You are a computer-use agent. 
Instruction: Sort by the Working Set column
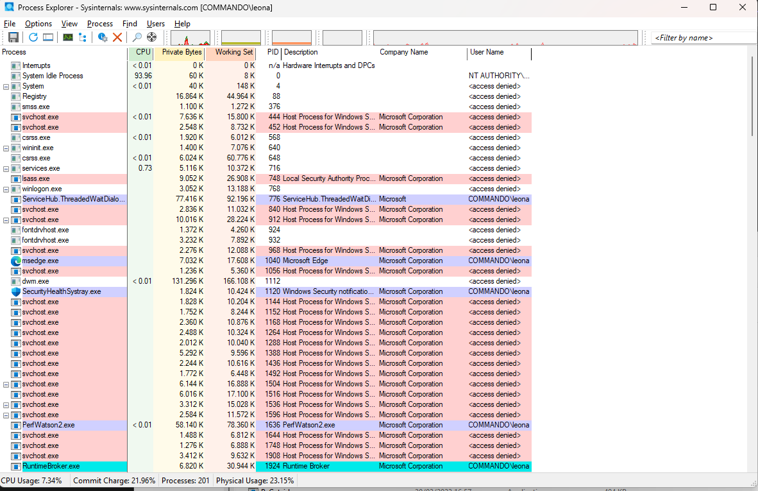coord(233,53)
